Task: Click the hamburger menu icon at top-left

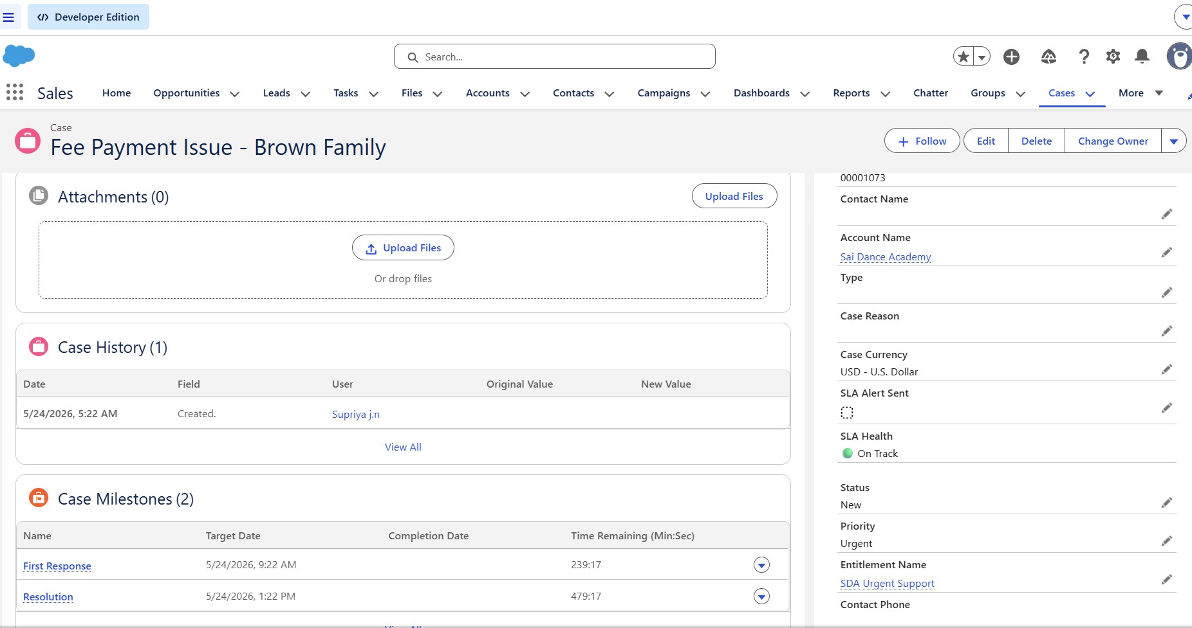Action: [8, 17]
